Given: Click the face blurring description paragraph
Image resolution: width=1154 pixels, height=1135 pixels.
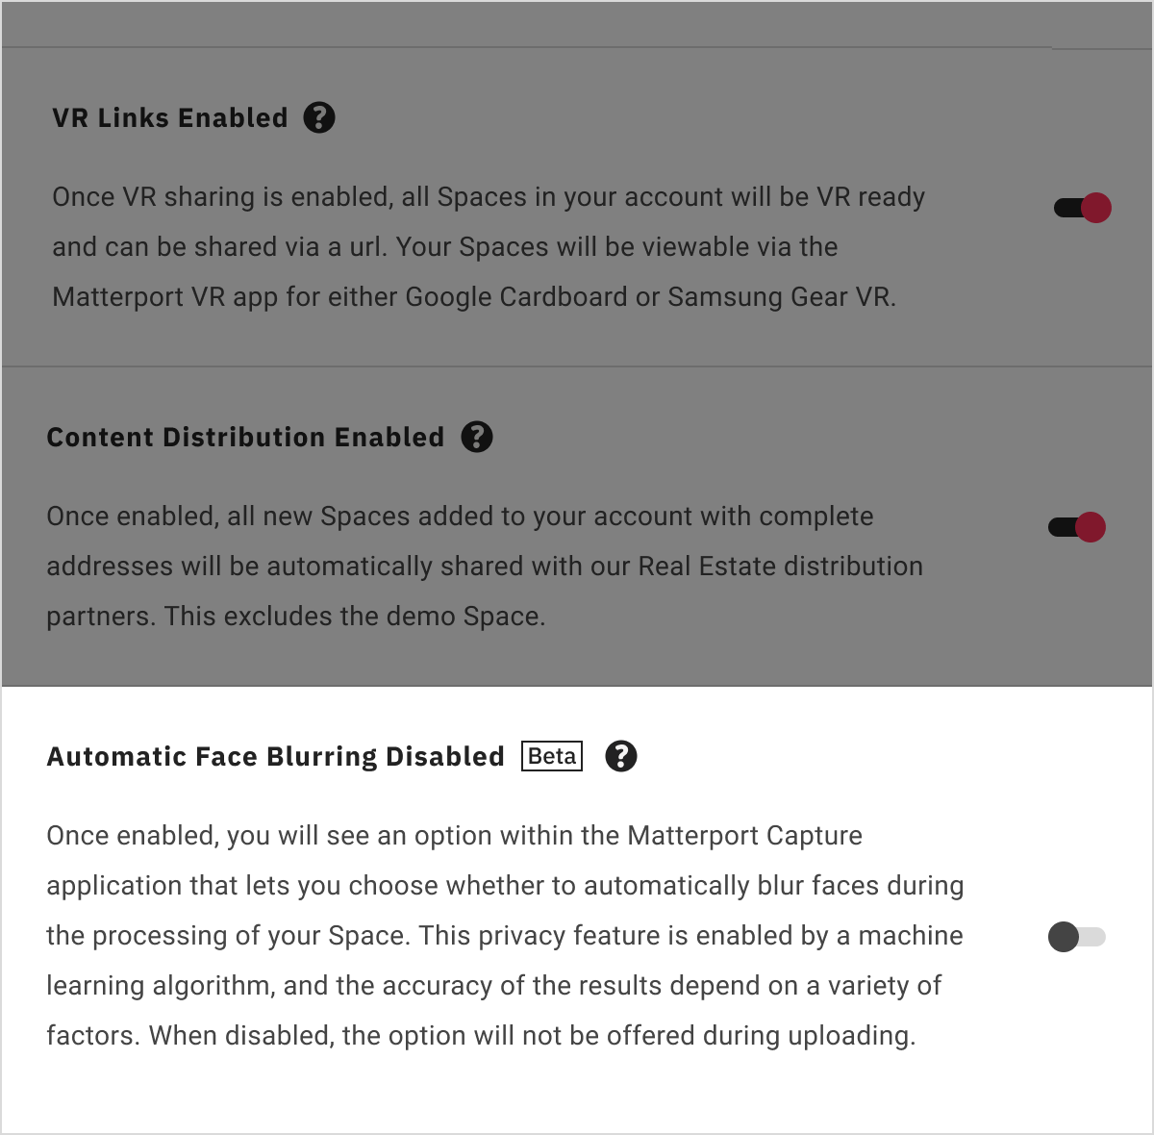Looking at the screenshot, I should [505, 936].
